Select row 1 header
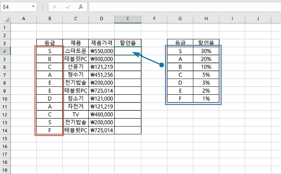 click(x=5, y=28)
